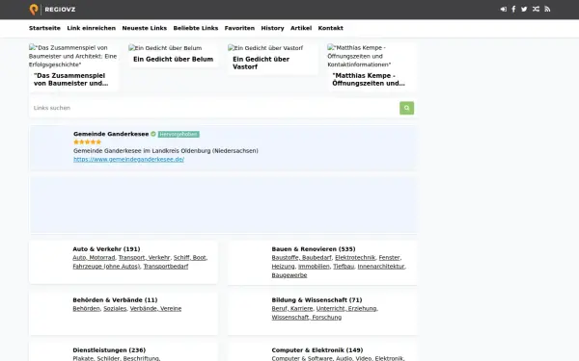The width and height of the screenshot is (579, 361).
Task: Open the Twitter icon in header
Action: point(524,10)
